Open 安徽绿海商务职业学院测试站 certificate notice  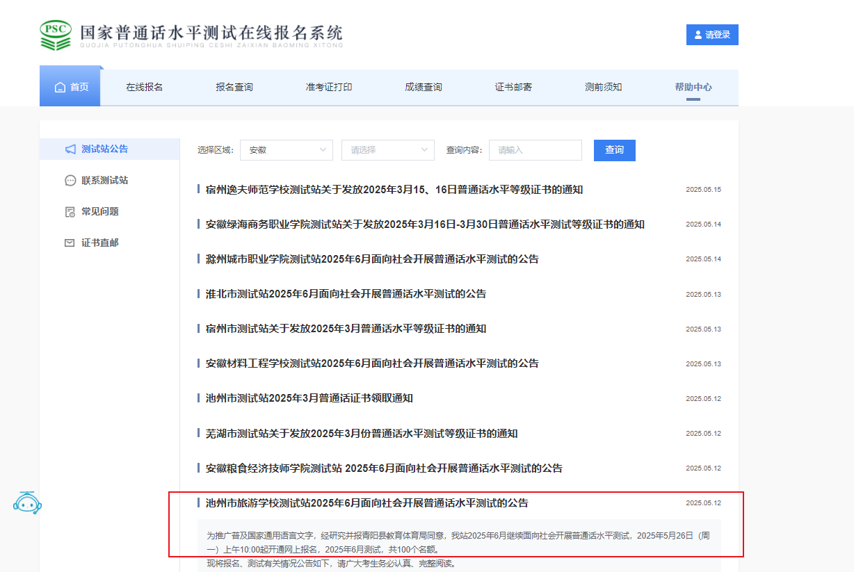pyautogui.click(x=425, y=224)
